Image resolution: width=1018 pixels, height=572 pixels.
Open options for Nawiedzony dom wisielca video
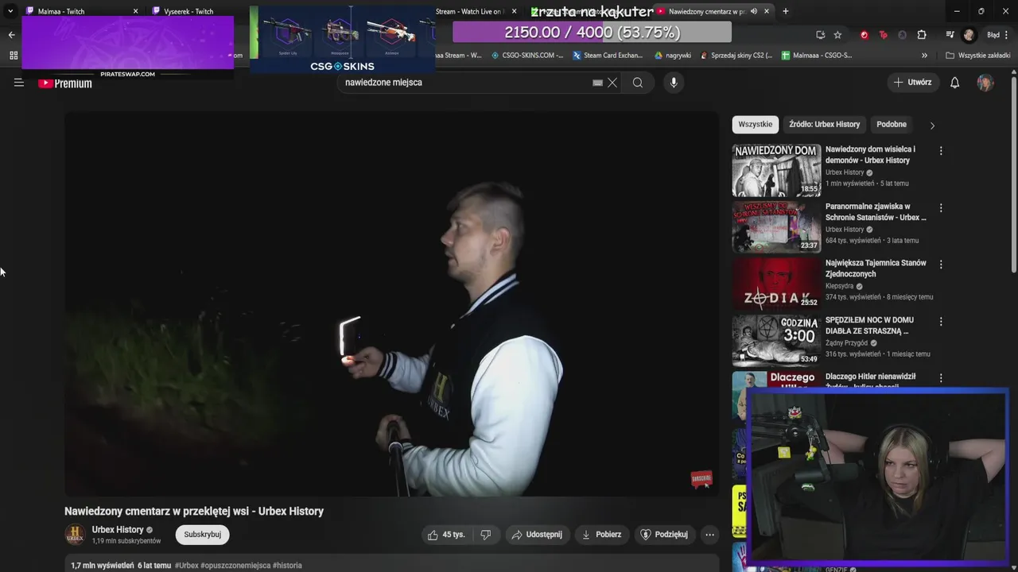coord(941,151)
